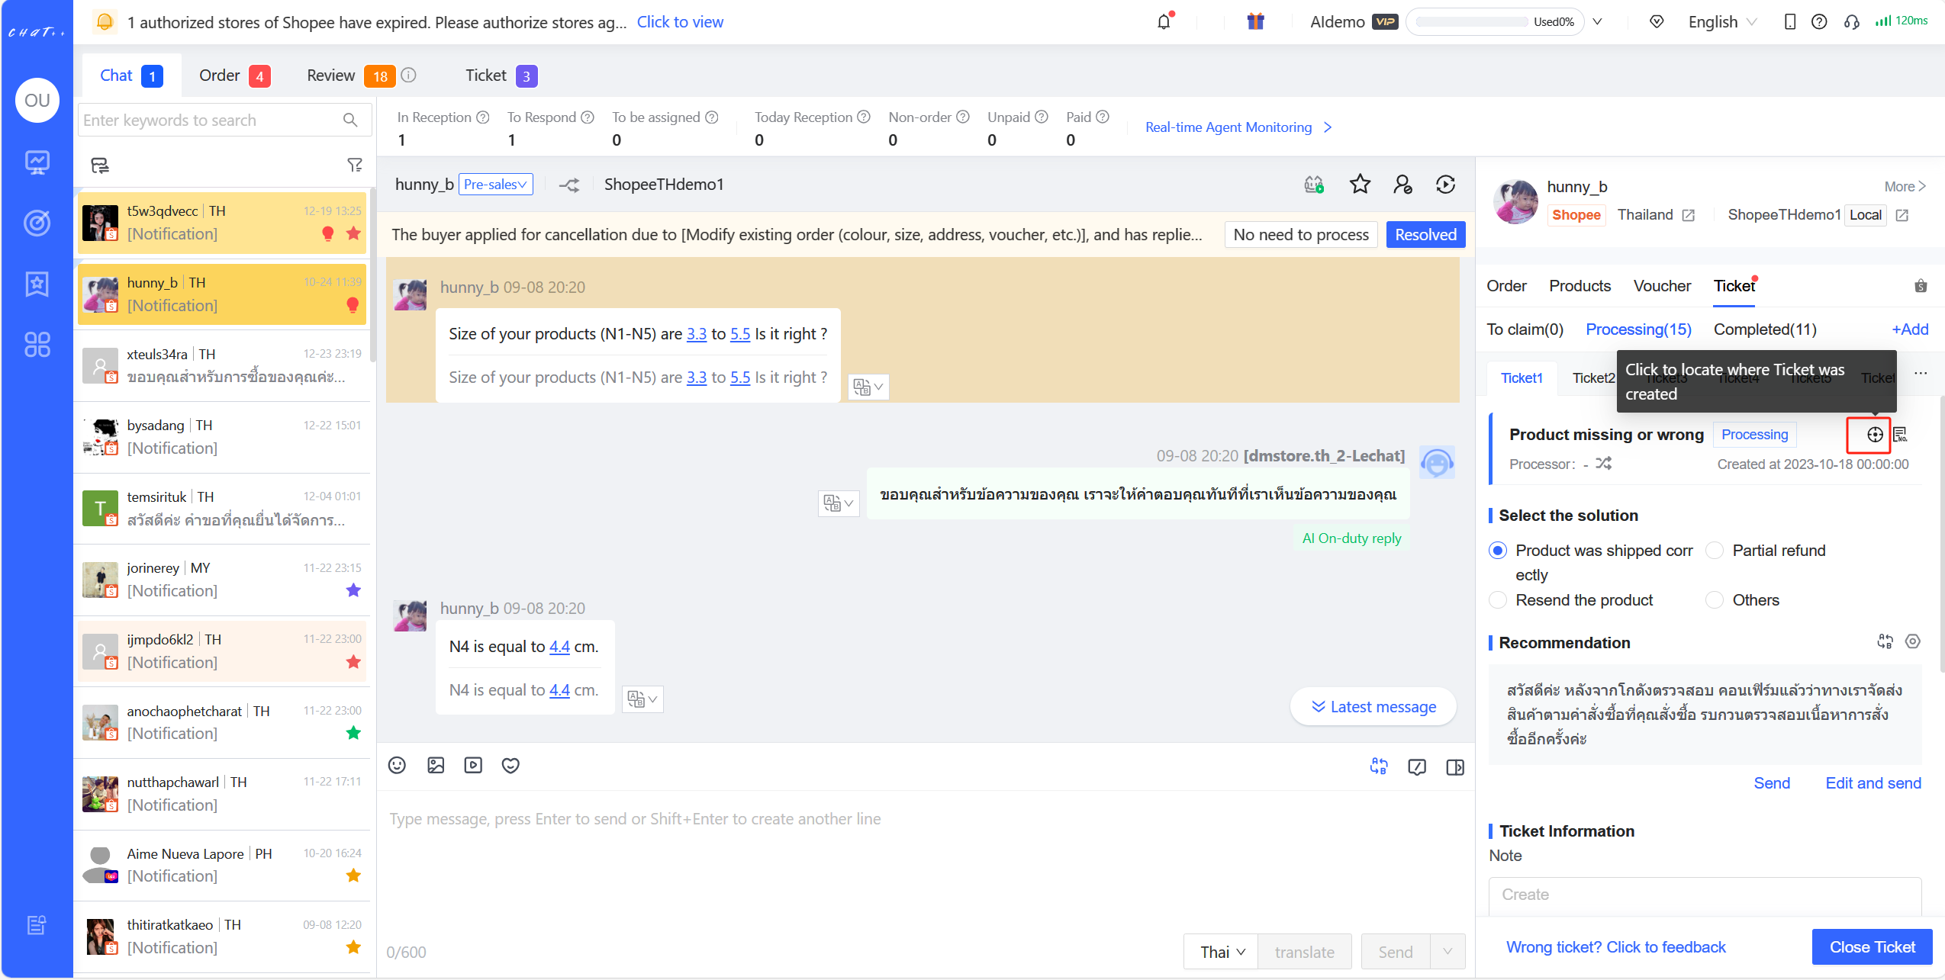
Task: Open Real-time Agent Monitoring link
Action: pyautogui.click(x=1238, y=127)
